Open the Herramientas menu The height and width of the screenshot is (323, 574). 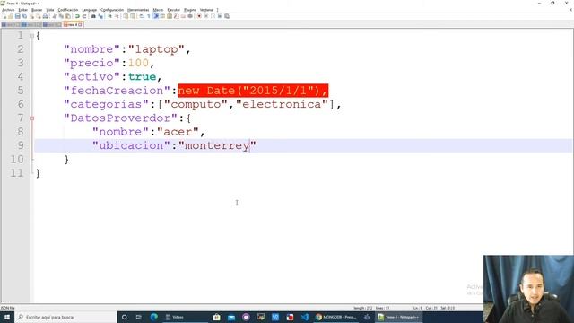point(138,10)
